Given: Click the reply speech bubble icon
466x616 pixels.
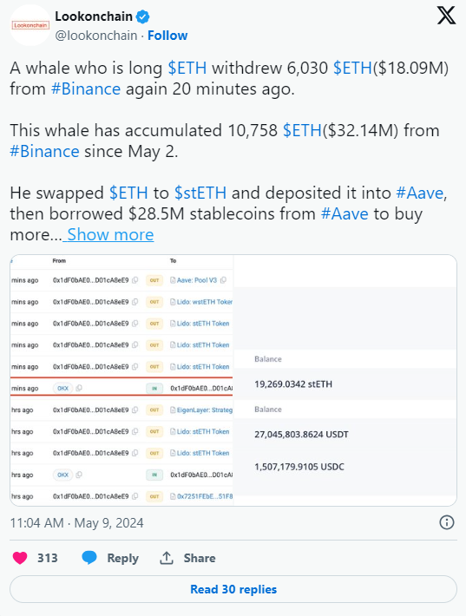Looking at the screenshot, I should pos(89,558).
